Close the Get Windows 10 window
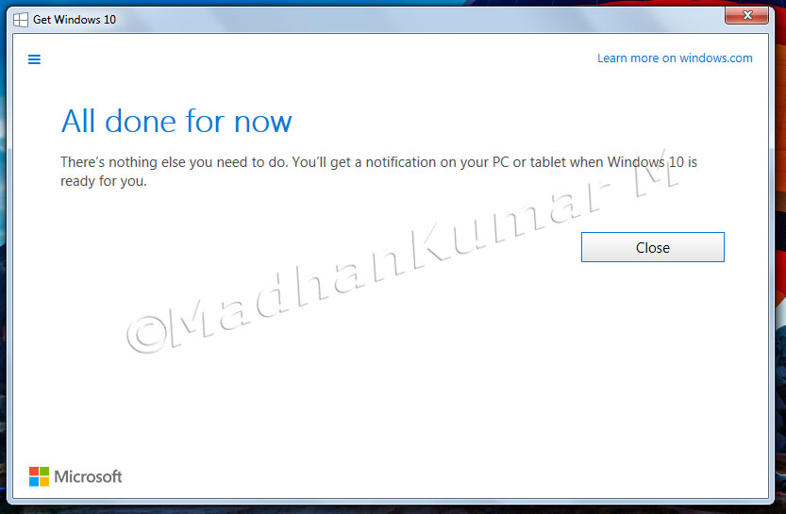This screenshot has height=514, width=786. [747, 15]
